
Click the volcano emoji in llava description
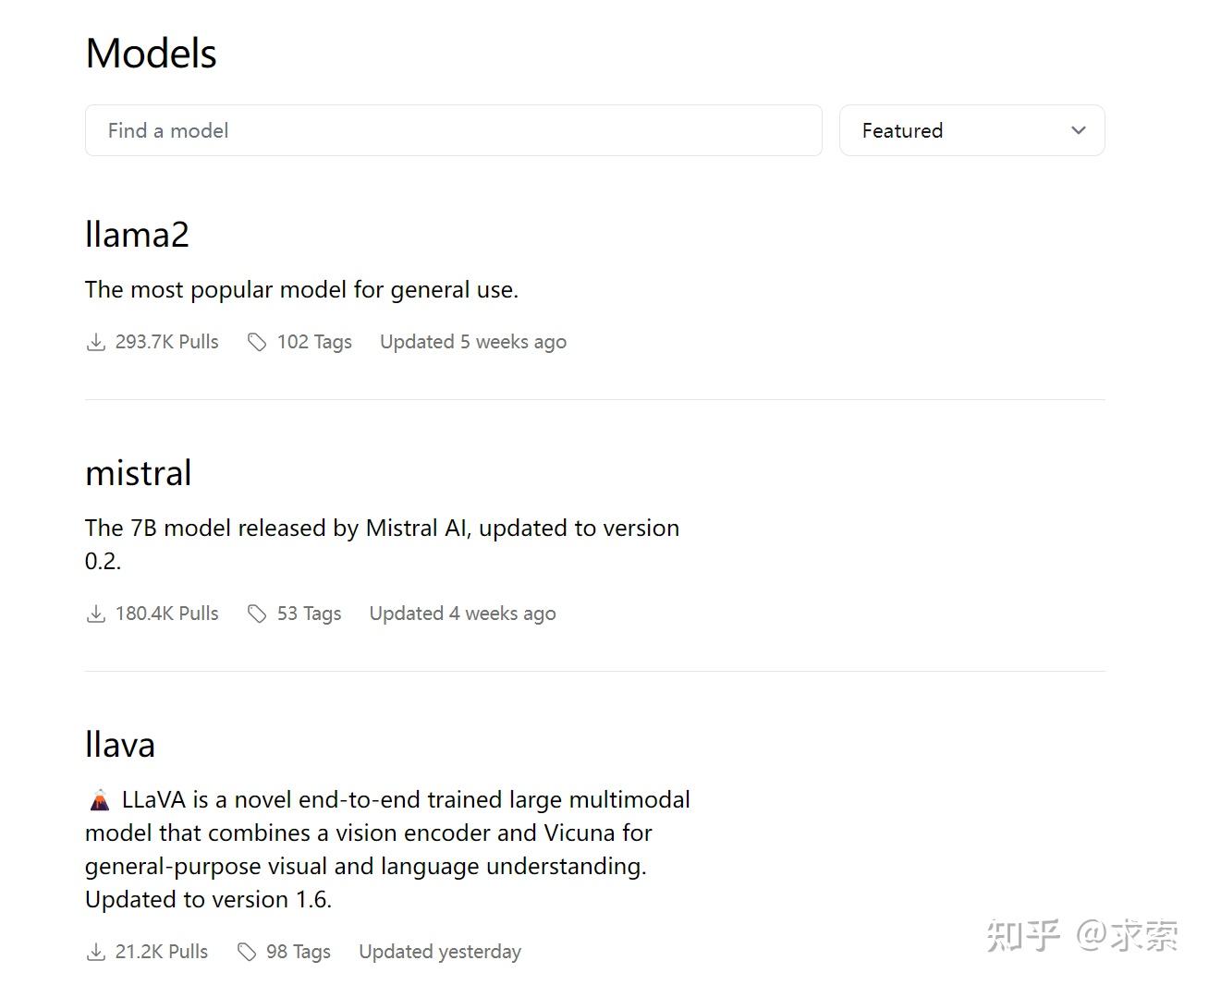(x=99, y=800)
